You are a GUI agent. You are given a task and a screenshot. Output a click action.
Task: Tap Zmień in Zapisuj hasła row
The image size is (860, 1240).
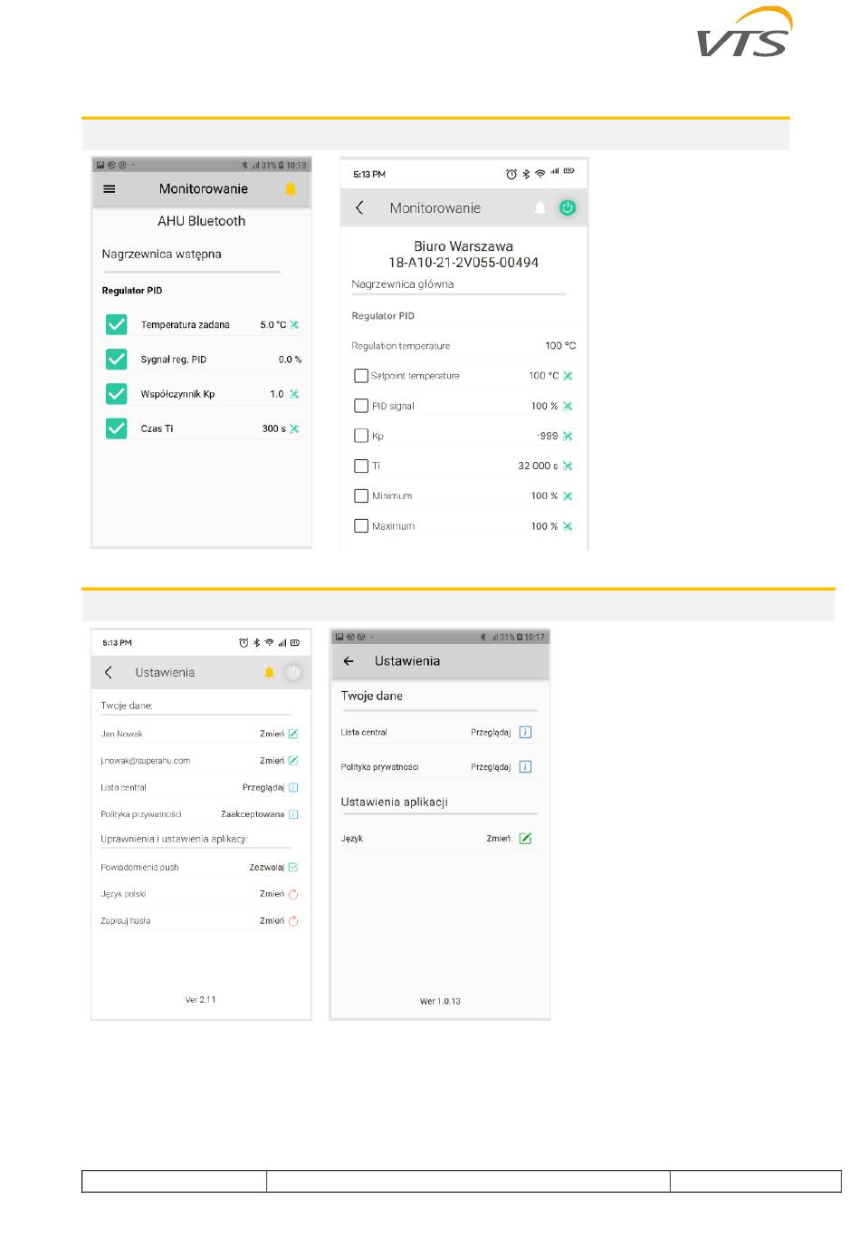[272, 921]
